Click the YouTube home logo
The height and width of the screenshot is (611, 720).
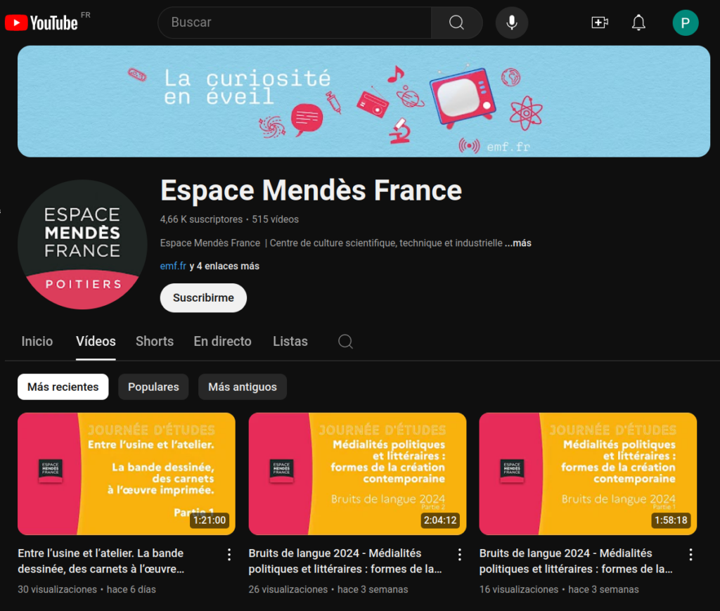(x=41, y=22)
